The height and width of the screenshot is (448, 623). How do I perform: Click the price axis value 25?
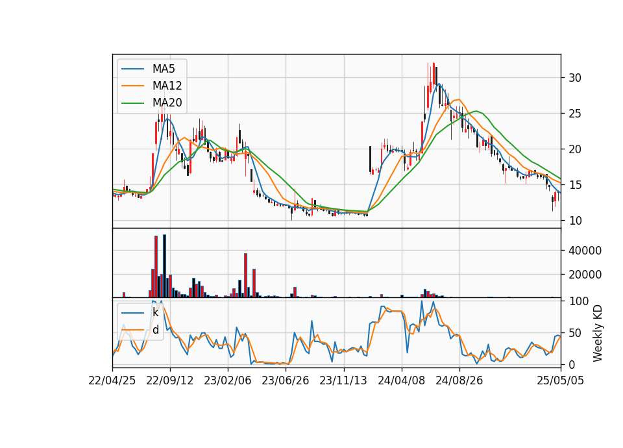574,114
